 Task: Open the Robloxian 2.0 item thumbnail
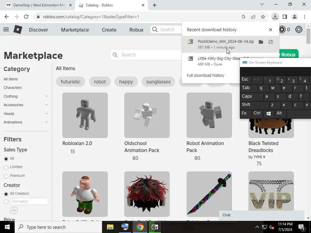click(x=85, y=115)
